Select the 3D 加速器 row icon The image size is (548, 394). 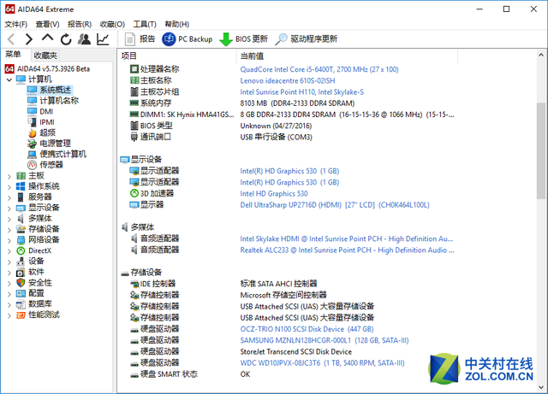(134, 193)
